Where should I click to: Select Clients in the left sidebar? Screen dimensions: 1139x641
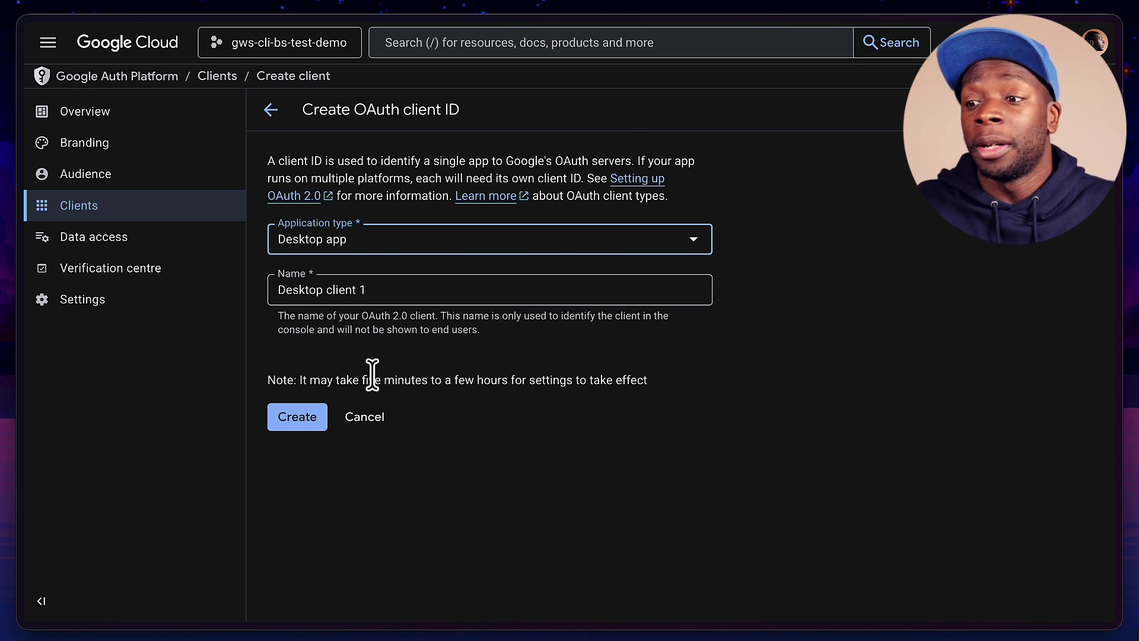(79, 205)
